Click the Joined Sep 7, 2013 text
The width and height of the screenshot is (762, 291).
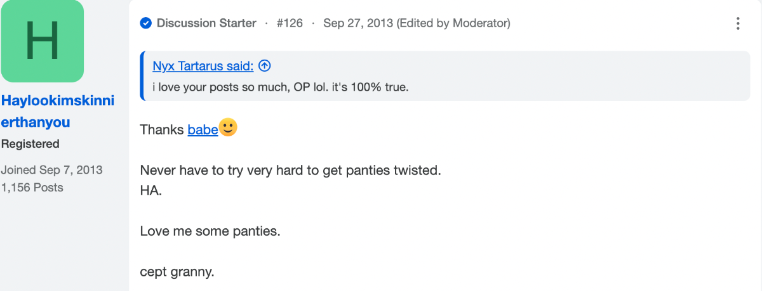click(x=52, y=170)
